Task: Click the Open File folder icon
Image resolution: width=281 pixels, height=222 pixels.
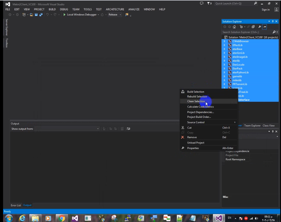Action: 31,15
